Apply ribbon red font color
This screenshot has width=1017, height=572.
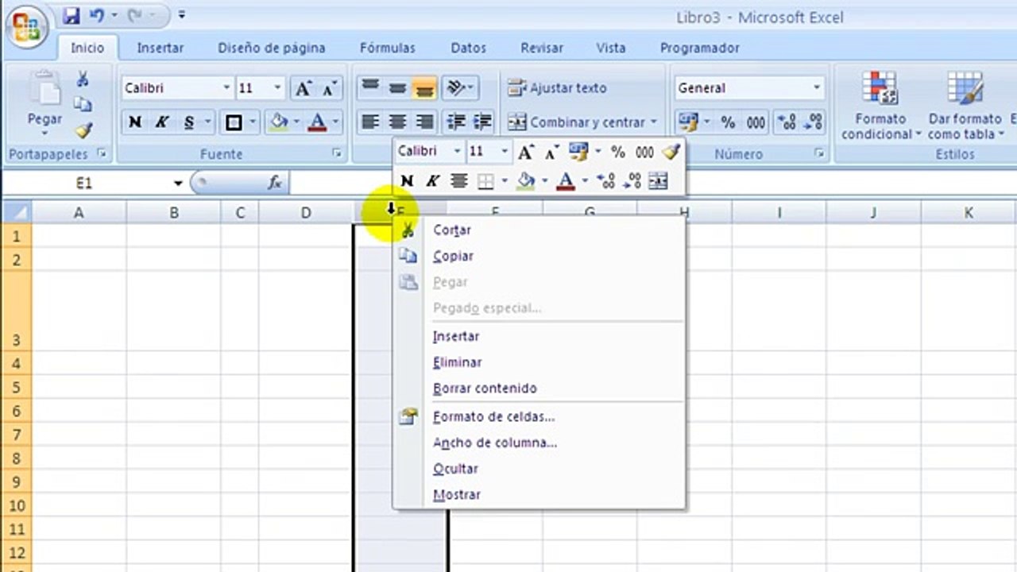coord(317,122)
